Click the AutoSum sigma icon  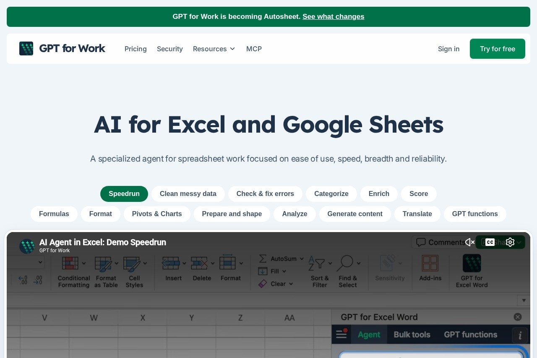click(263, 259)
